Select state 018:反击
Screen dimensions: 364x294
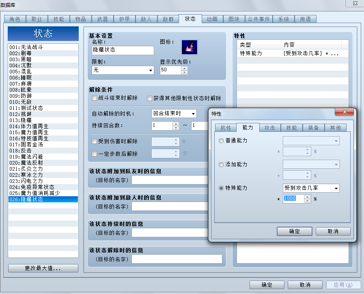(x=43, y=150)
